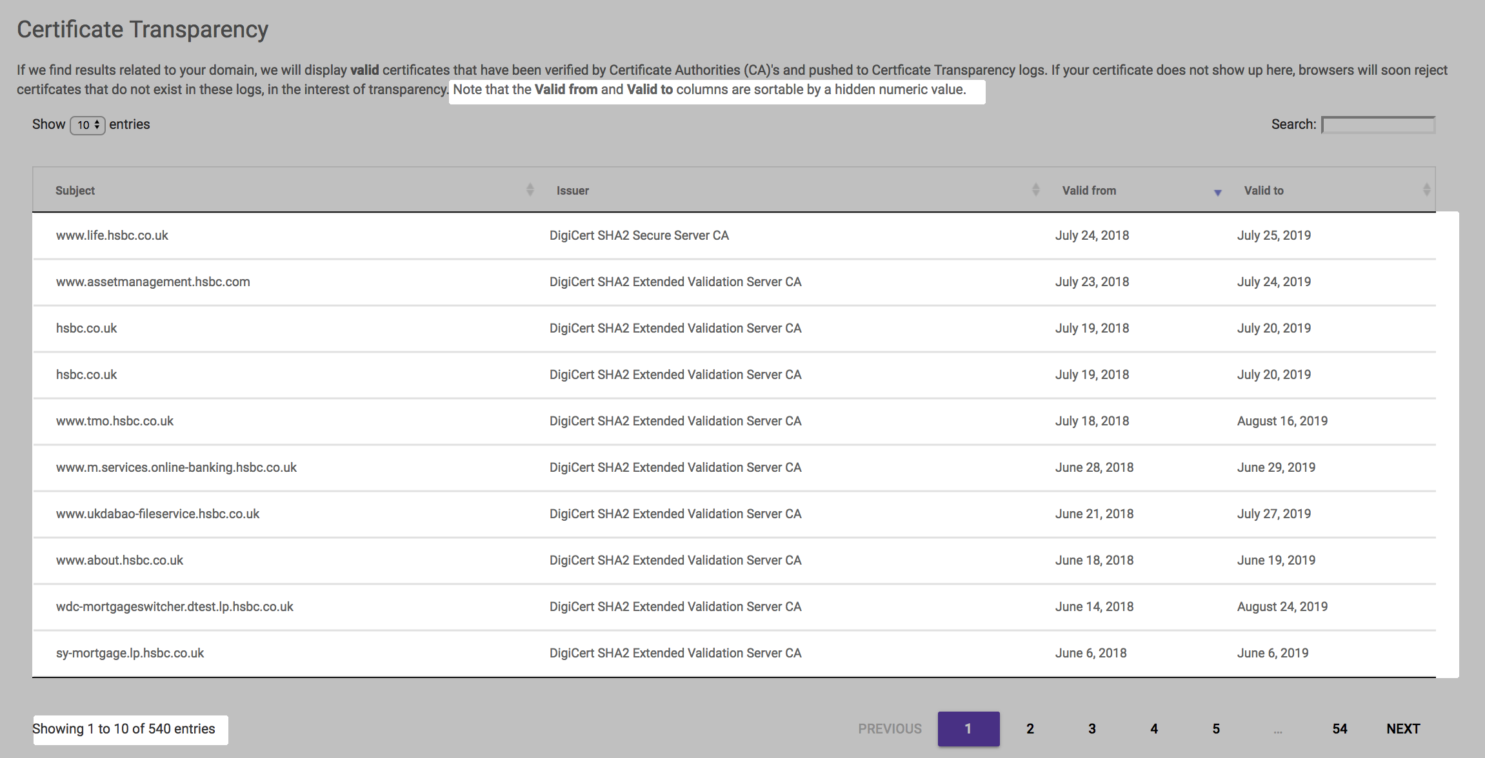Click Valid to date July 24, 2019
The width and height of the screenshot is (1485, 758).
[1274, 282]
